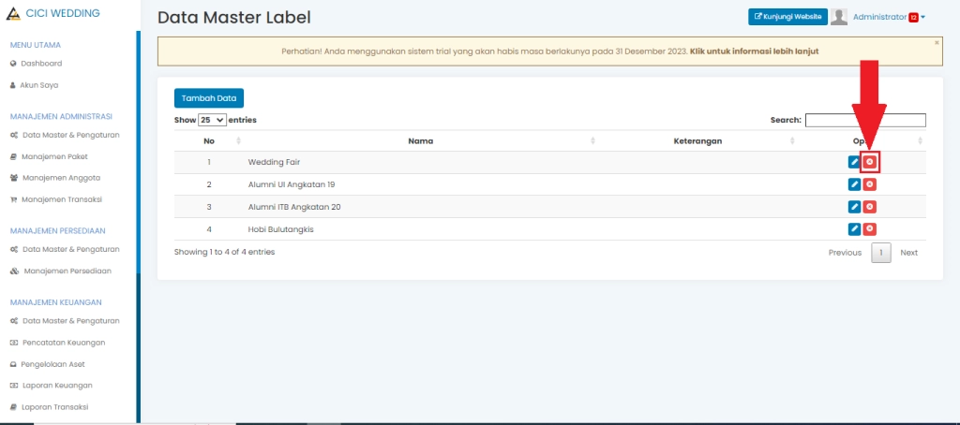The height and width of the screenshot is (425, 960).
Task: Select page 1 in pagination
Action: pos(881,253)
